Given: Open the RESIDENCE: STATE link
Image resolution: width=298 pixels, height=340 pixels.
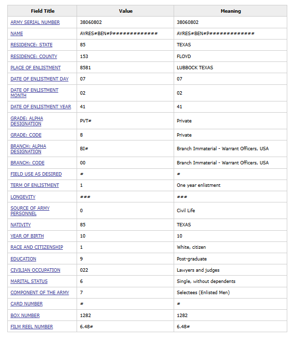Looking at the screenshot, I should click(x=31, y=45).
